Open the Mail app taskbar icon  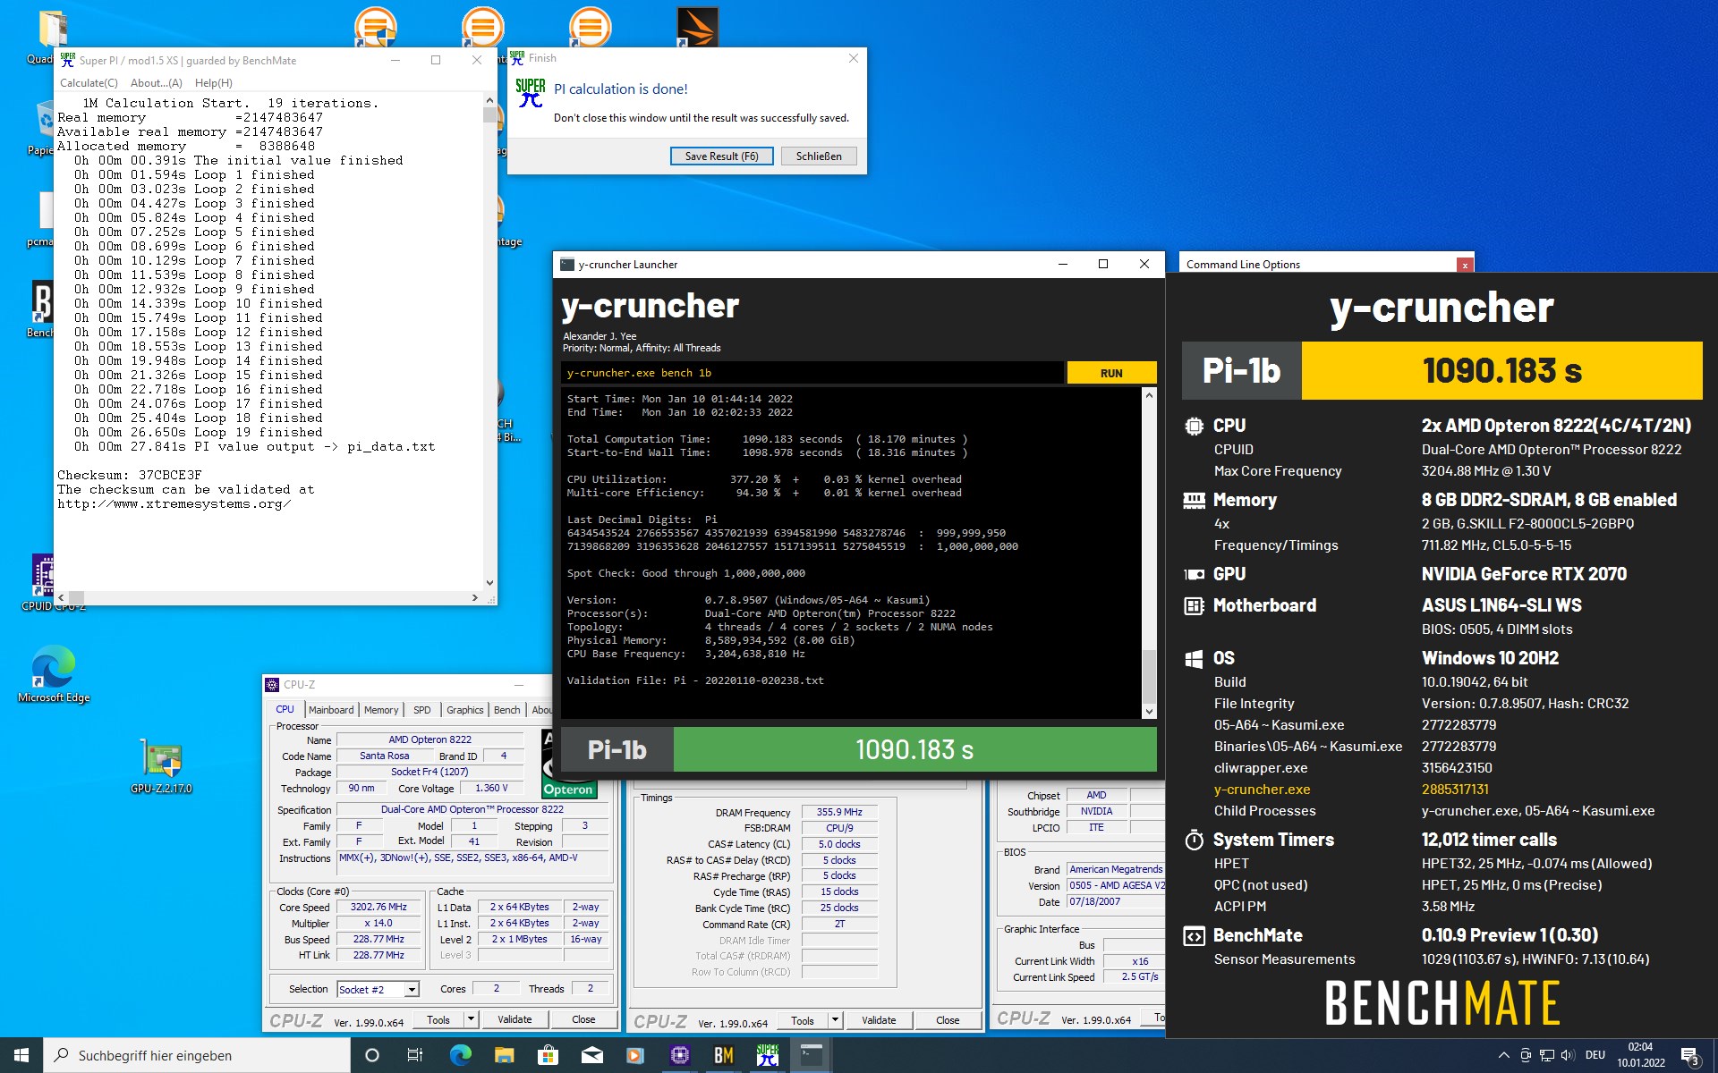pyautogui.click(x=591, y=1055)
